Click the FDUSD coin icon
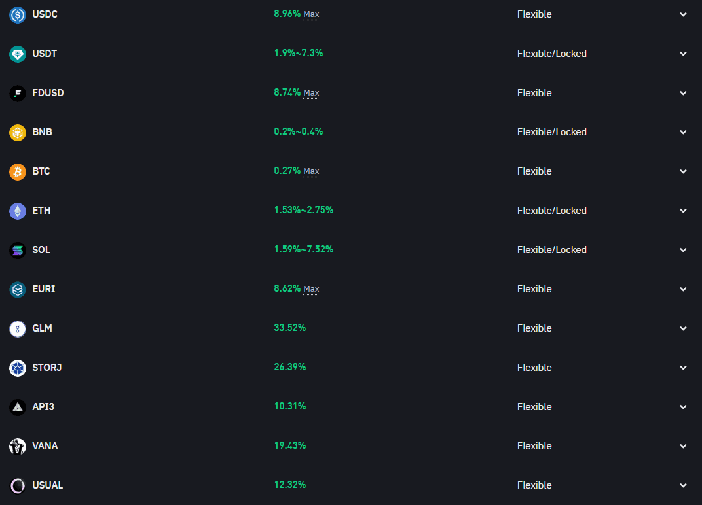This screenshot has height=505, width=702. pos(18,93)
